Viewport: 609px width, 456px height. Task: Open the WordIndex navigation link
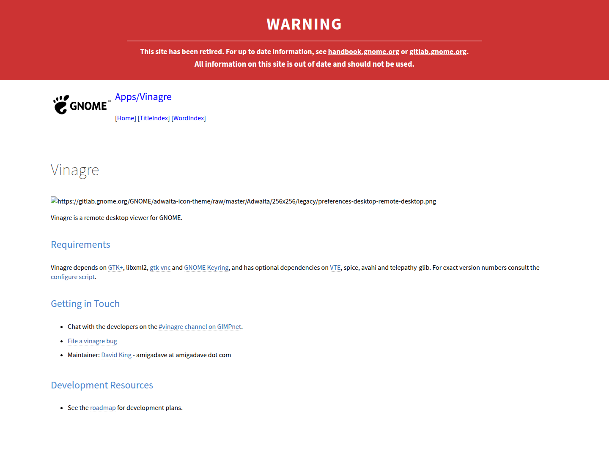[189, 118]
